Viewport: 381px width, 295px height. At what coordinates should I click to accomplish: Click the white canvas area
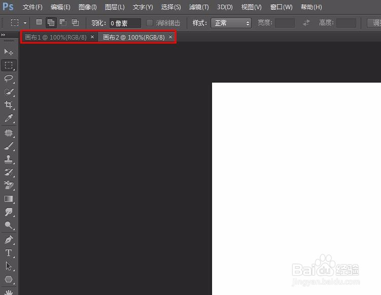[x=296, y=189]
